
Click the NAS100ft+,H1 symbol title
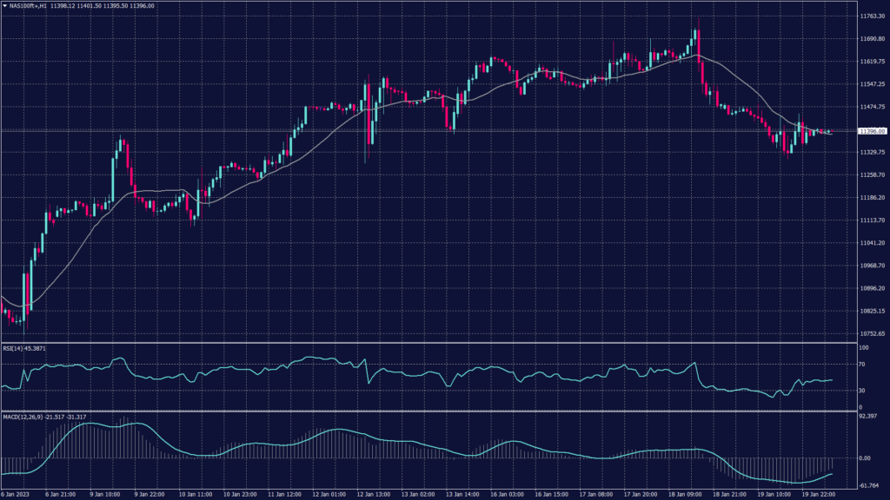29,5
